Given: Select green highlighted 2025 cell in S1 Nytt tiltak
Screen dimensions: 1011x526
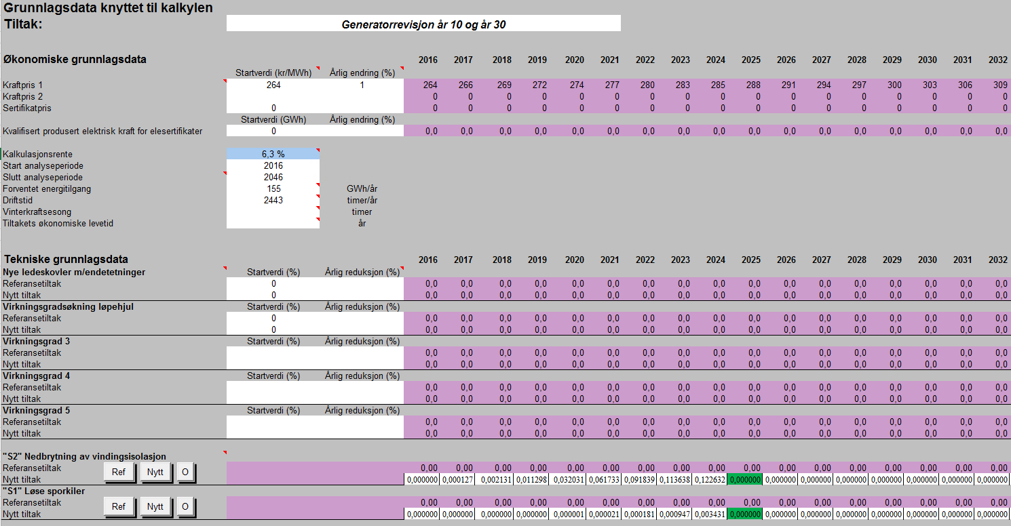Looking at the screenshot, I should (x=745, y=514).
